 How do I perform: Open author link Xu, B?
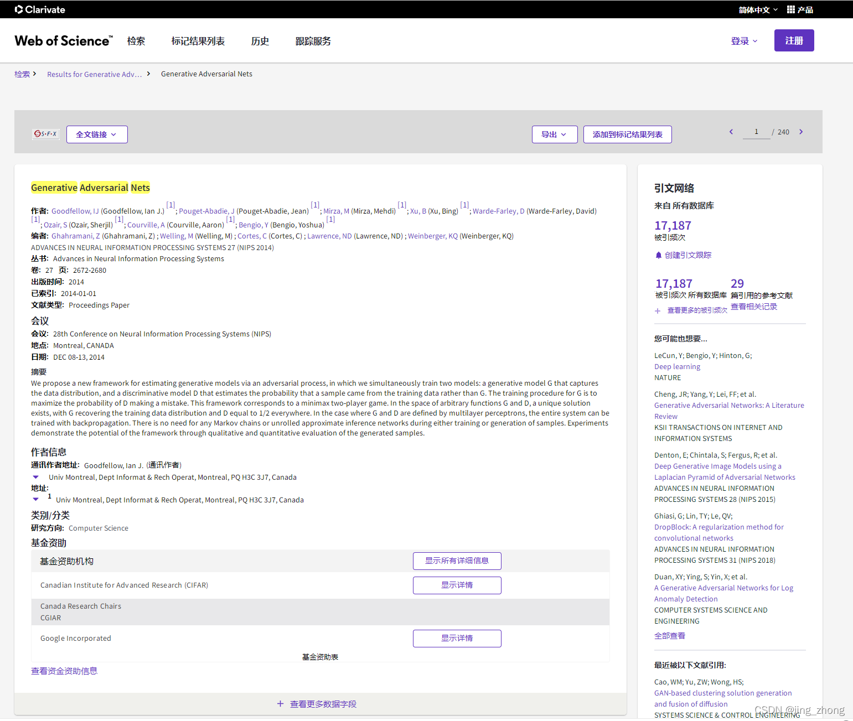[x=418, y=211]
